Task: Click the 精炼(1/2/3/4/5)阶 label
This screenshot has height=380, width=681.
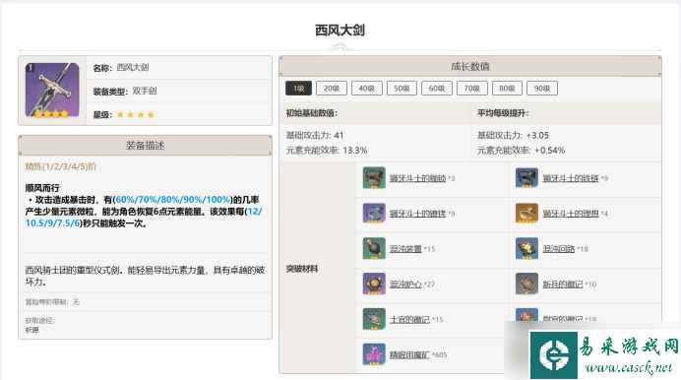Action: tap(61, 166)
